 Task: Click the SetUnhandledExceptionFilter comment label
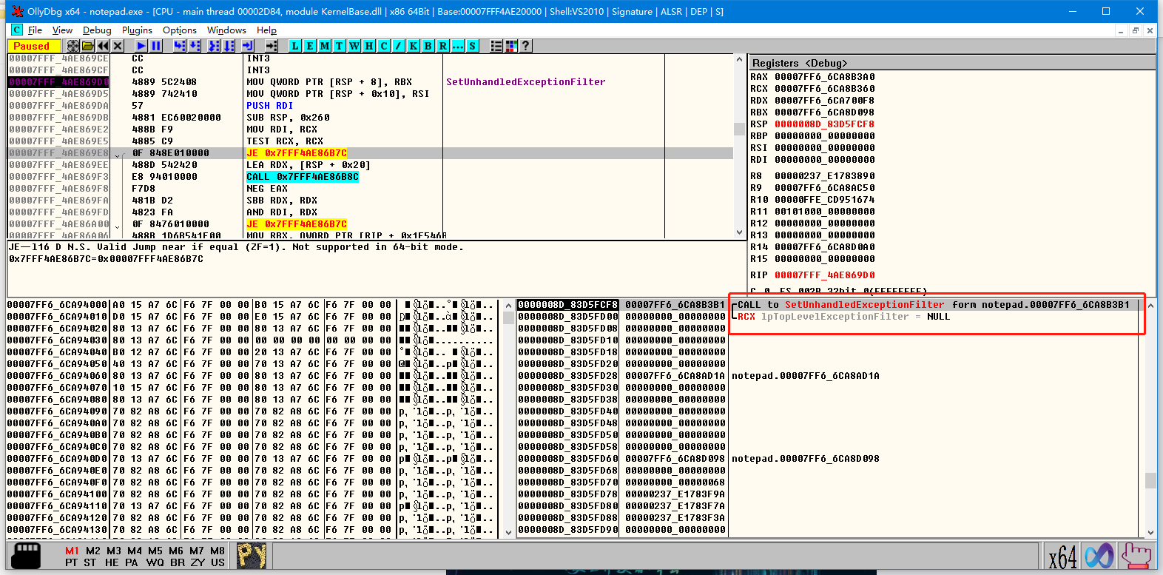525,82
